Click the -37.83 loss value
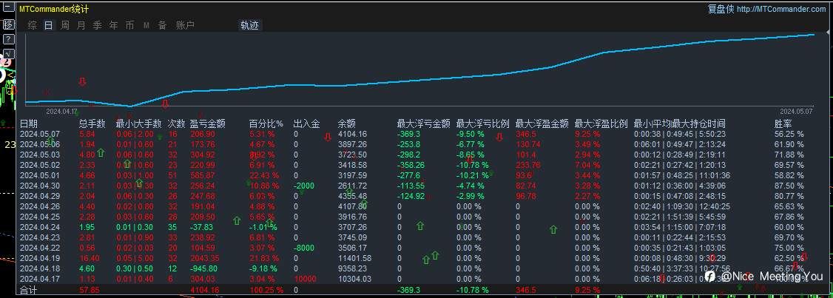The width and height of the screenshot is (833, 298). pyautogui.click(x=201, y=227)
